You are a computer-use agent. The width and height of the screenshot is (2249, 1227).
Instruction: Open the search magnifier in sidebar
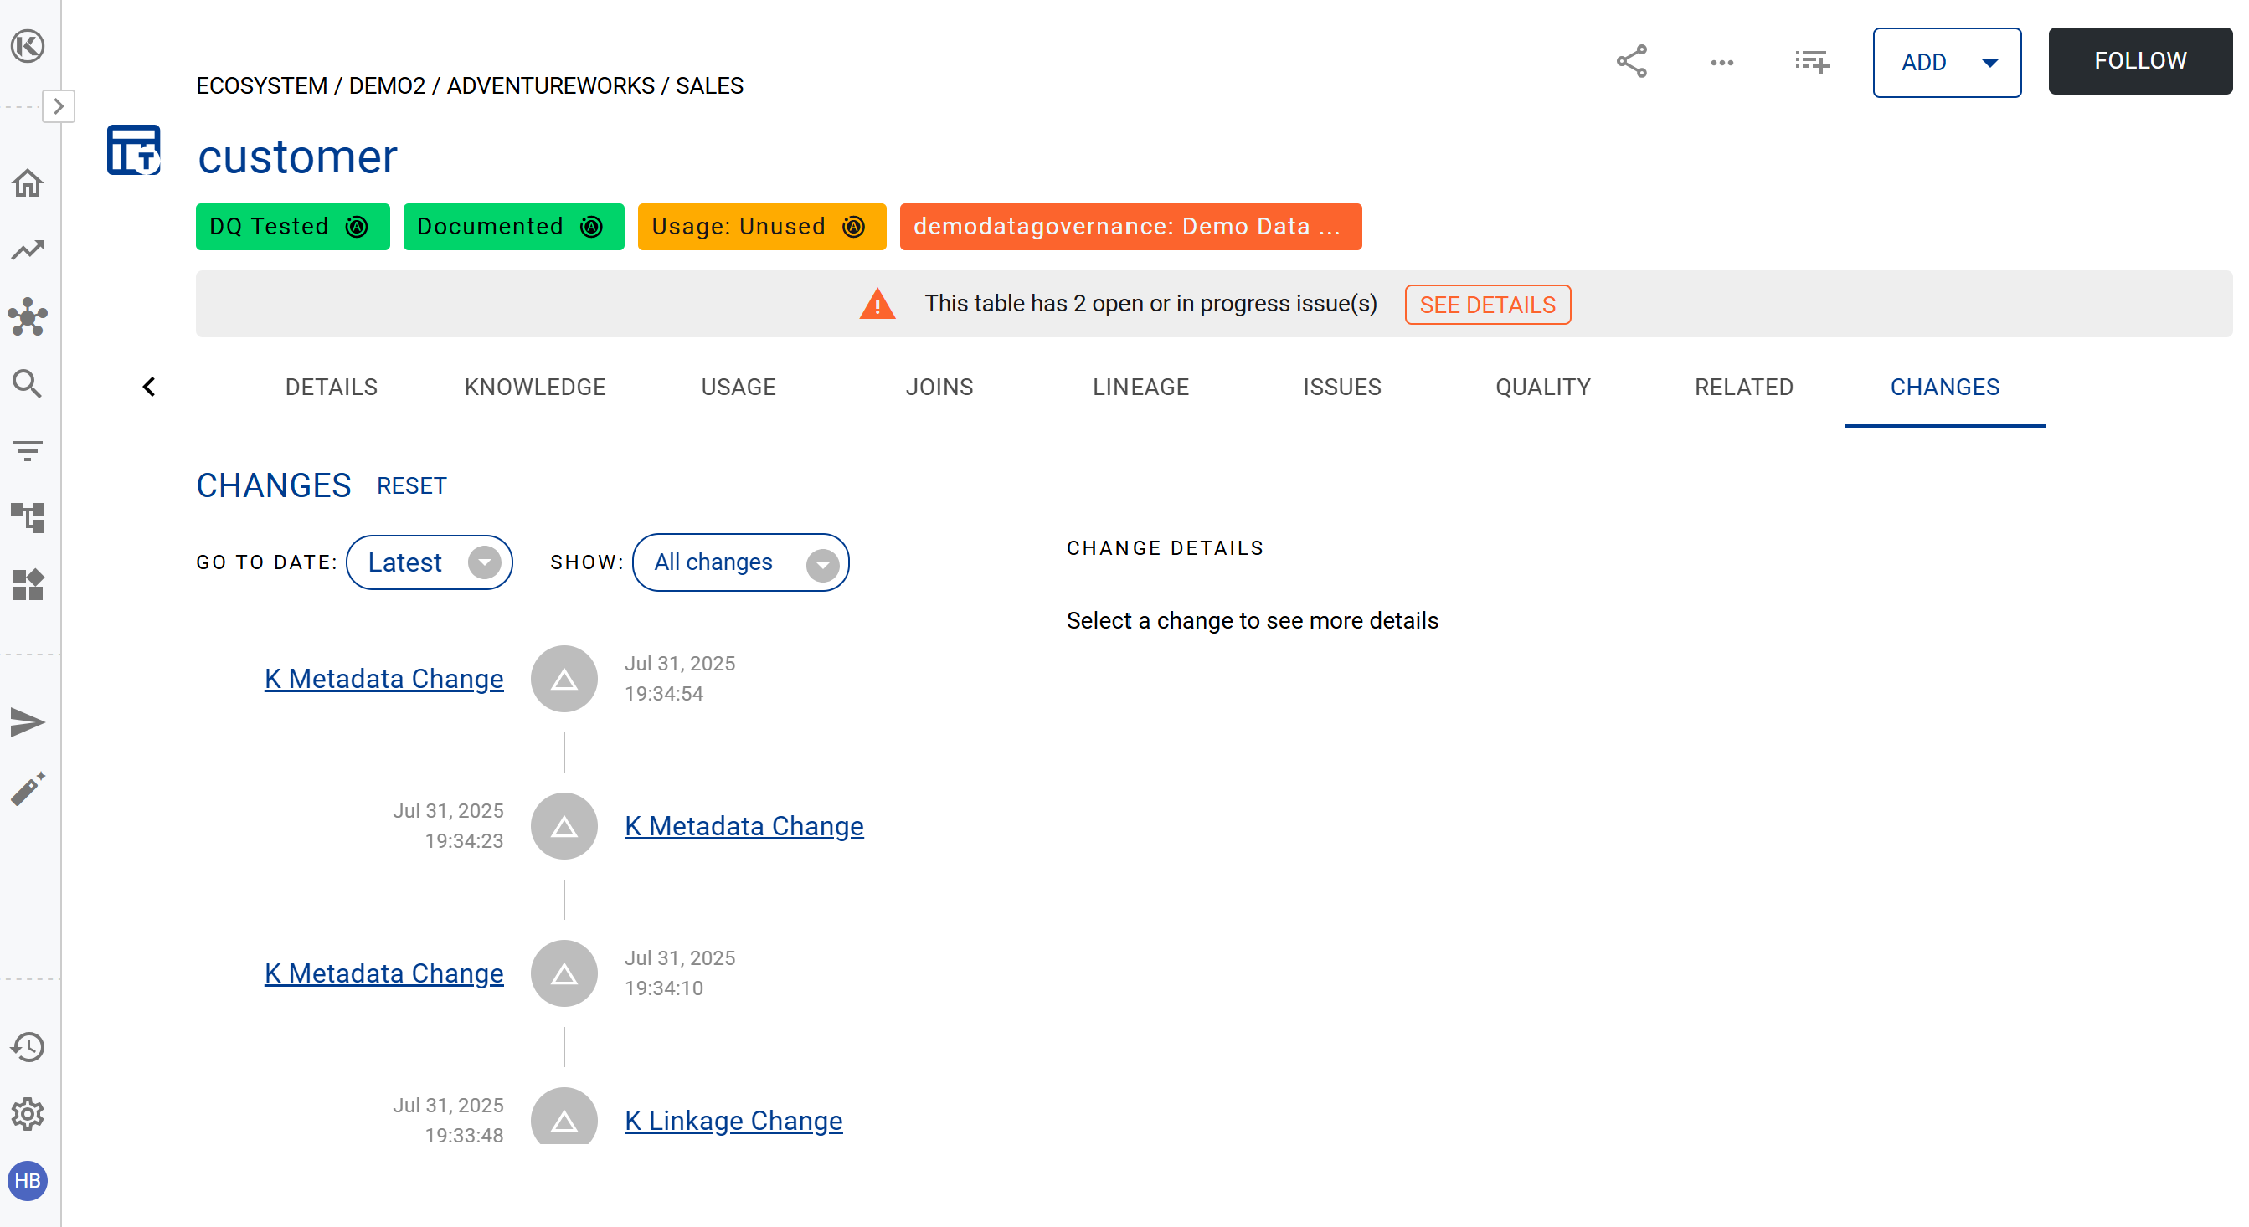[28, 384]
